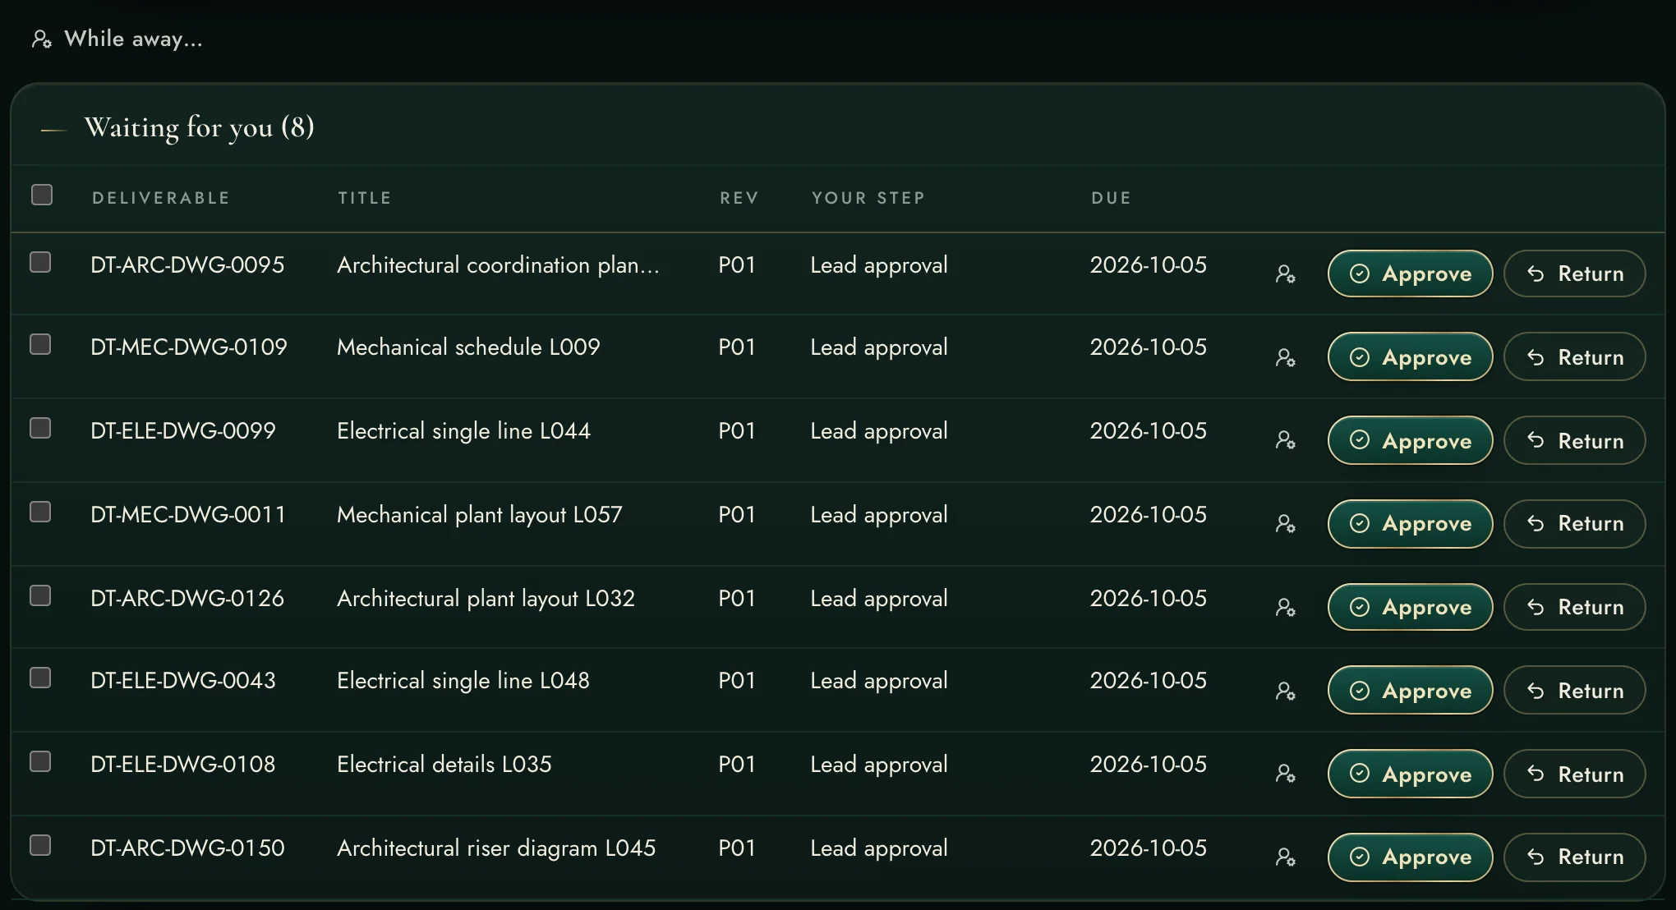Screen dimensions: 1676x910
Task: Approve Electrical single line L048
Action: click(x=1410, y=690)
